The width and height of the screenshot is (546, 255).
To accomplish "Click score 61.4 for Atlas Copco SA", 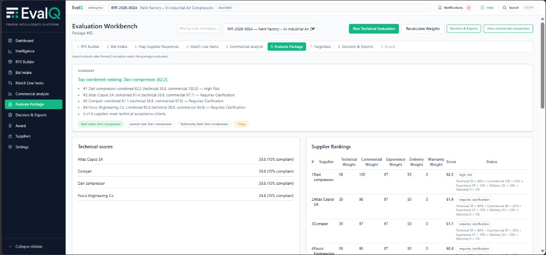I will click(x=449, y=199).
